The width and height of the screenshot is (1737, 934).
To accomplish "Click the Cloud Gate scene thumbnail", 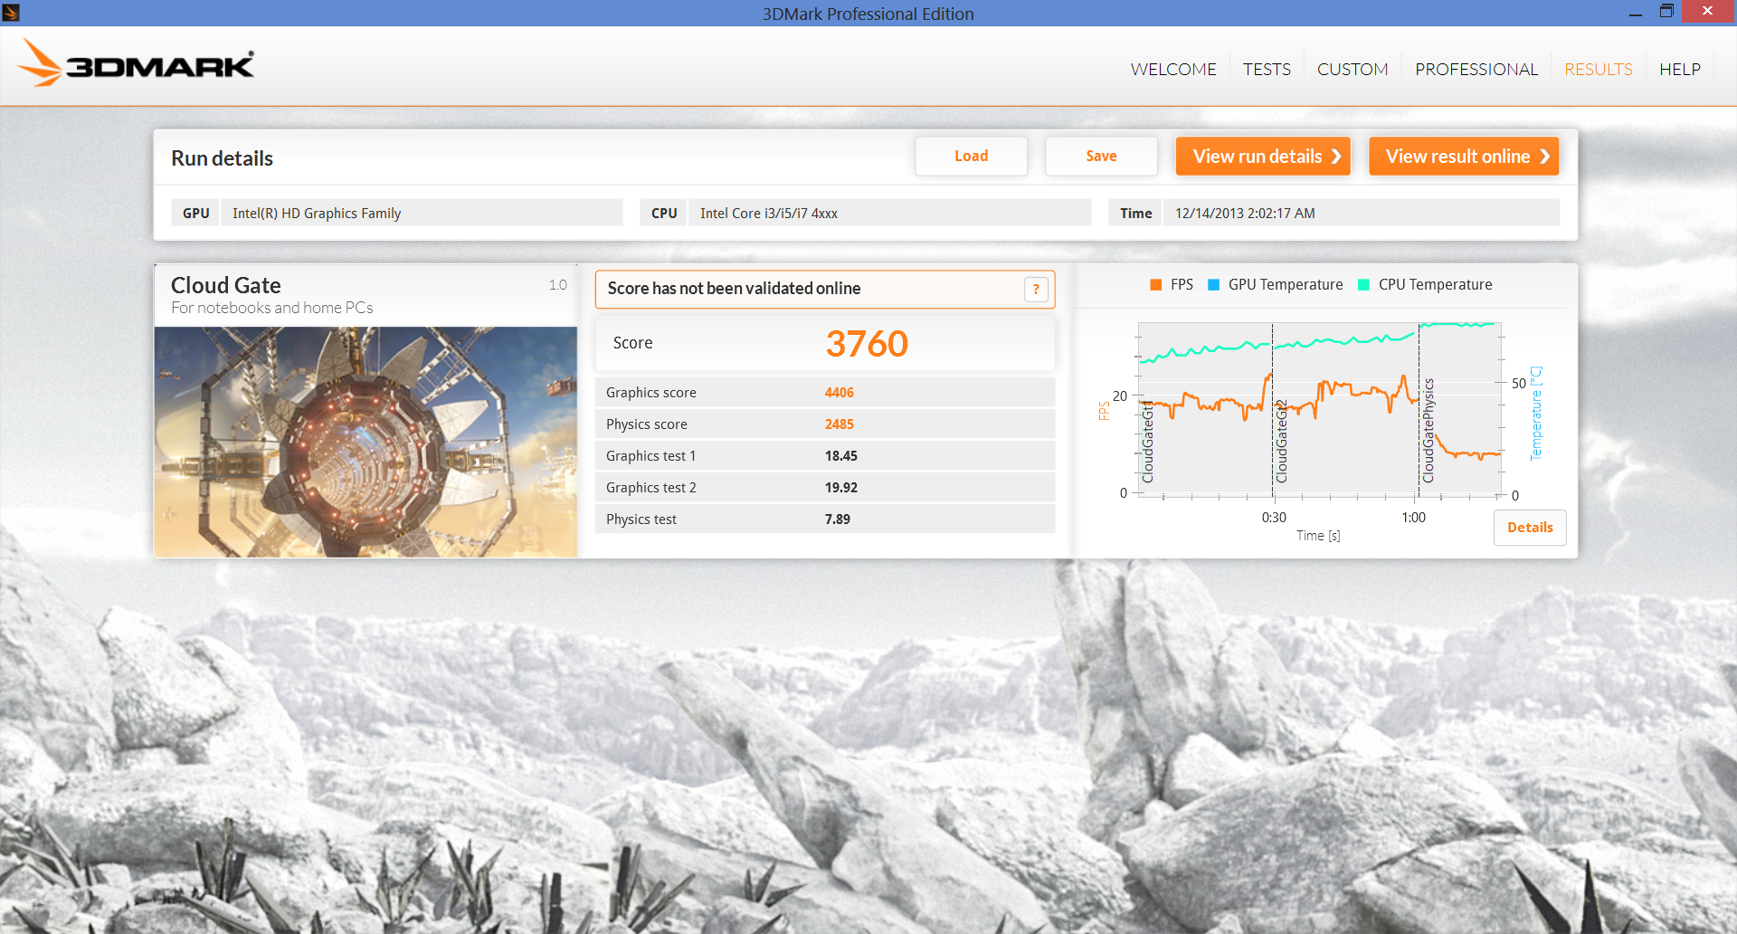I will [365, 442].
